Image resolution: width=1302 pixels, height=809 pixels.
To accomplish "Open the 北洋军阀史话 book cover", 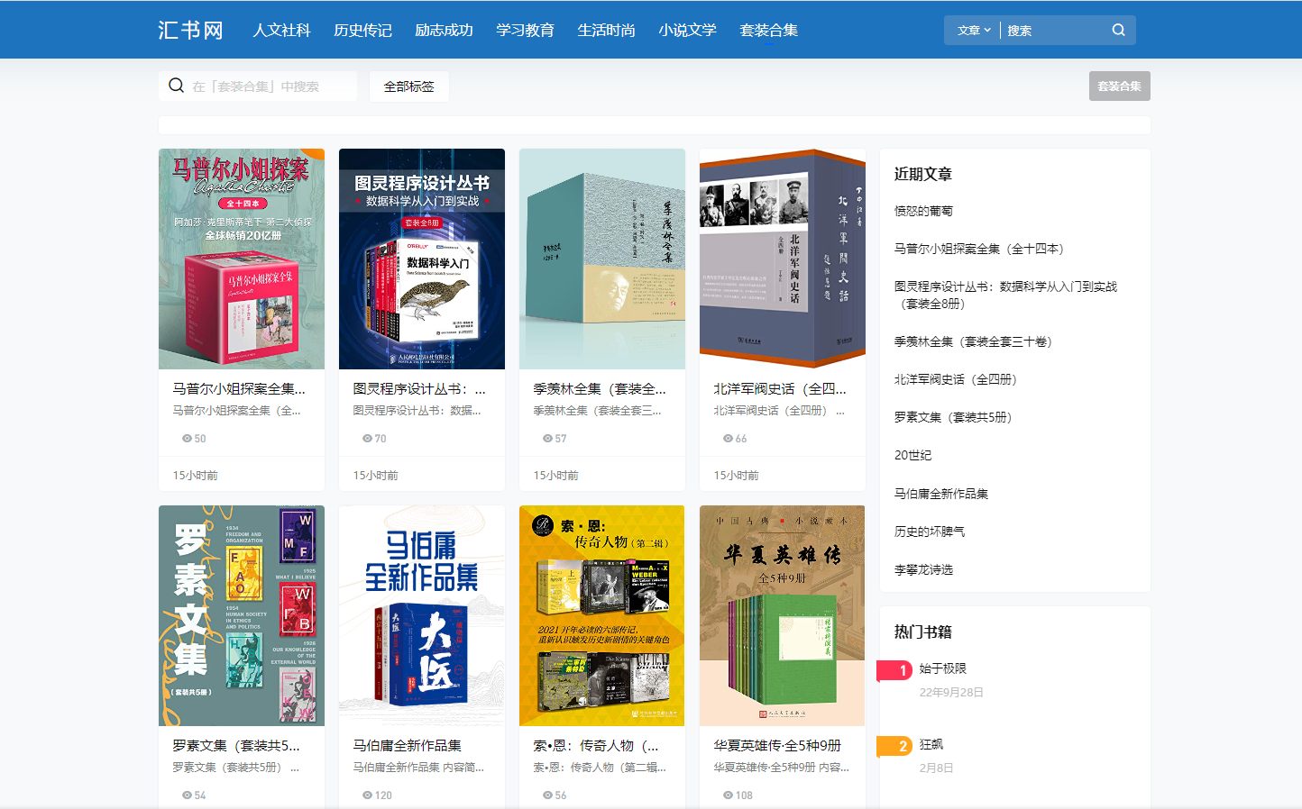I will coord(783,259).
